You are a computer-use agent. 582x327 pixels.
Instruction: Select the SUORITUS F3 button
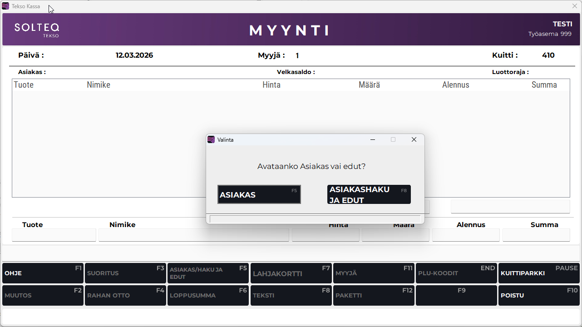tap(125, 273)
